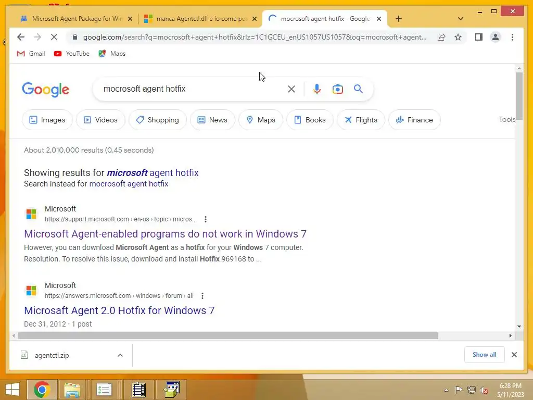The image size is (533, 400).
Task: Open Action Center flag icon
Action: (x=459, y=390)
